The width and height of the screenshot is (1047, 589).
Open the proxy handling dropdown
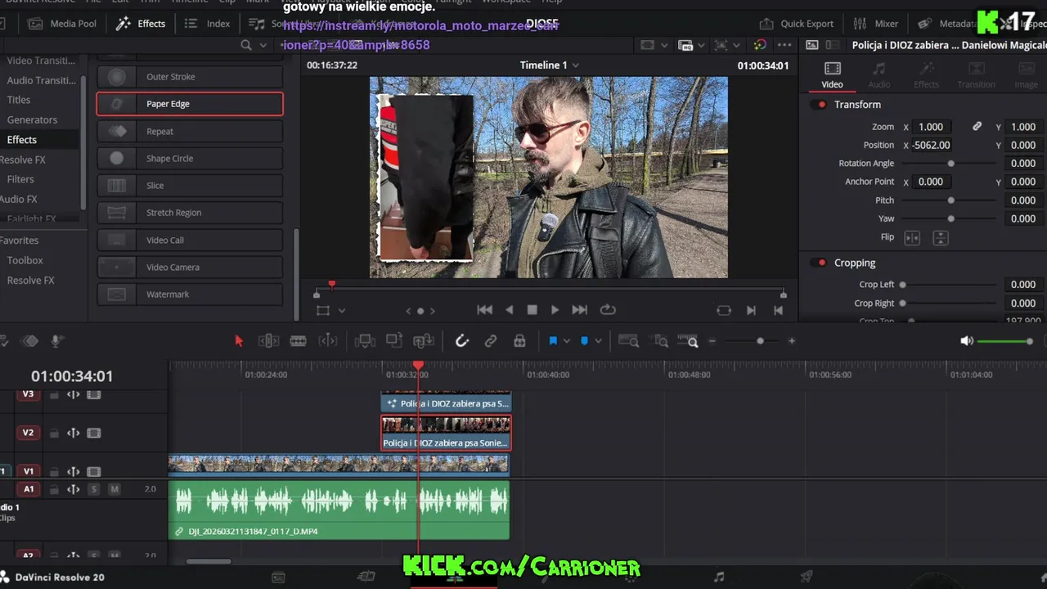(692, 45)
